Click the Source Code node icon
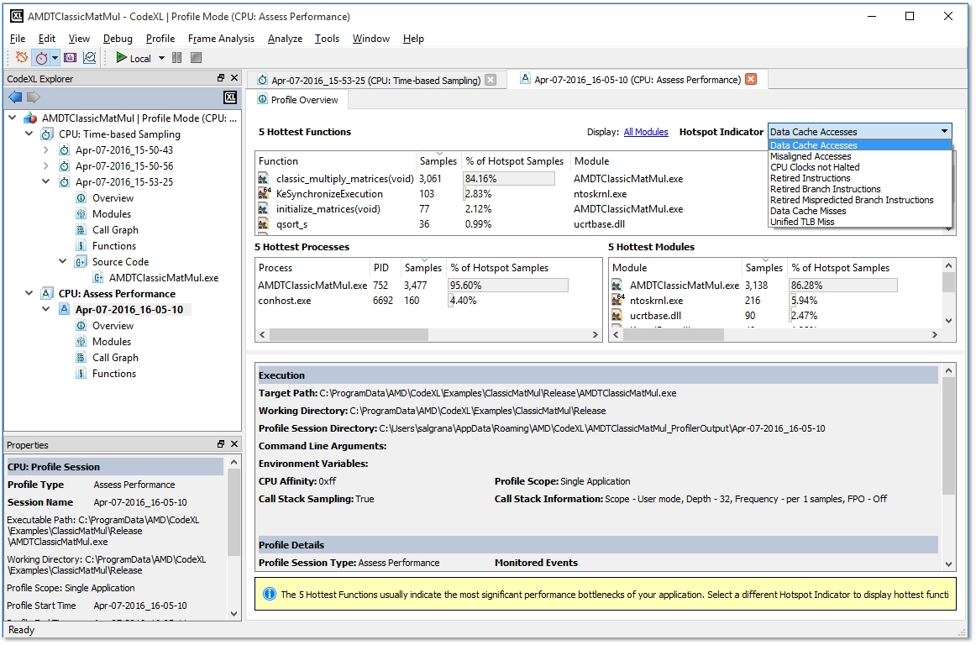 tap(81, 262)
